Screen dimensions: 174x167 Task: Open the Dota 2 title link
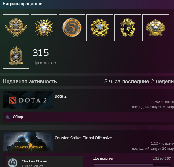60,96
